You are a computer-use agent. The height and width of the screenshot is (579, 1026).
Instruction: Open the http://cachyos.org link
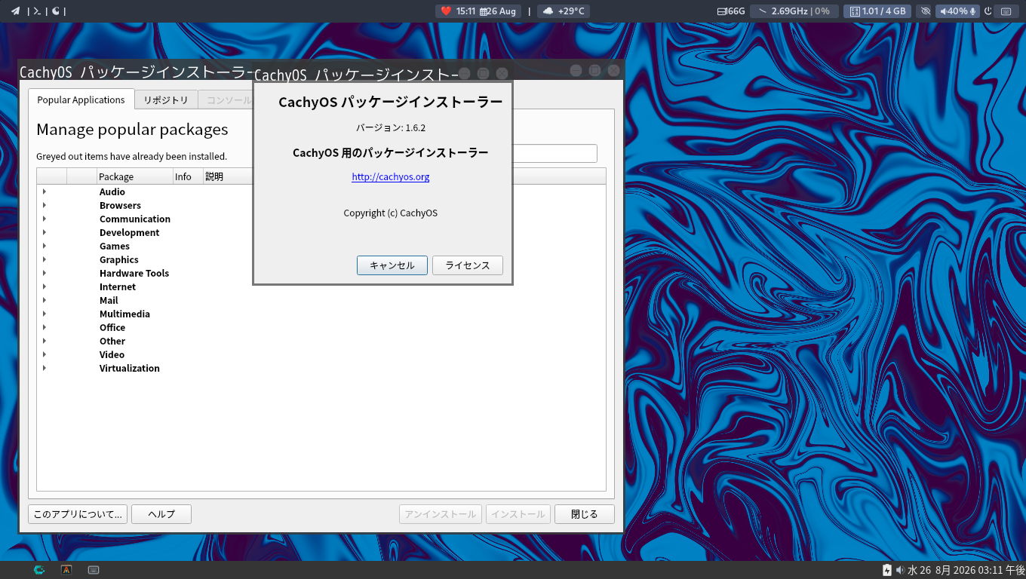tap(391, 177)
